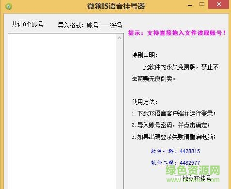Enable the 独立IP挂号 checkbox
This screenshot has width=231, height=189.
(x=178, y=178)
